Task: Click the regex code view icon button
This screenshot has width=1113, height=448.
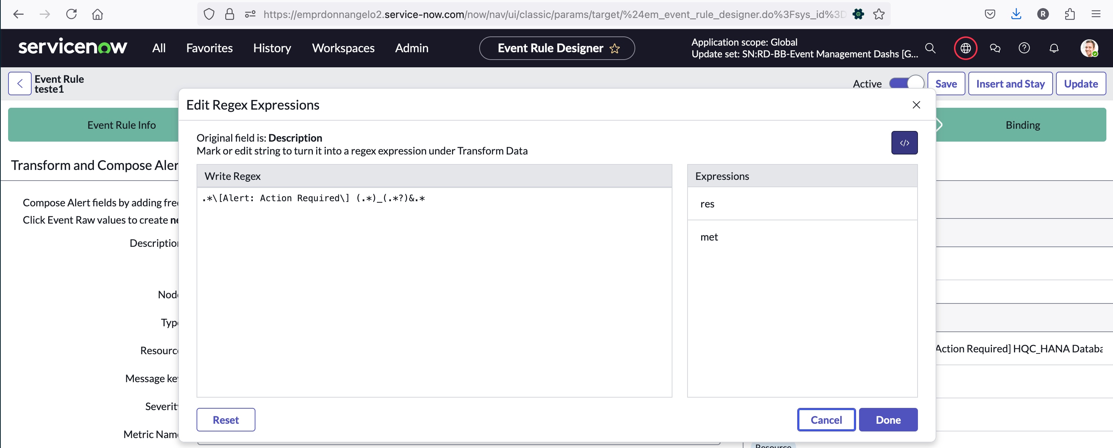Action: coord(904,143)
